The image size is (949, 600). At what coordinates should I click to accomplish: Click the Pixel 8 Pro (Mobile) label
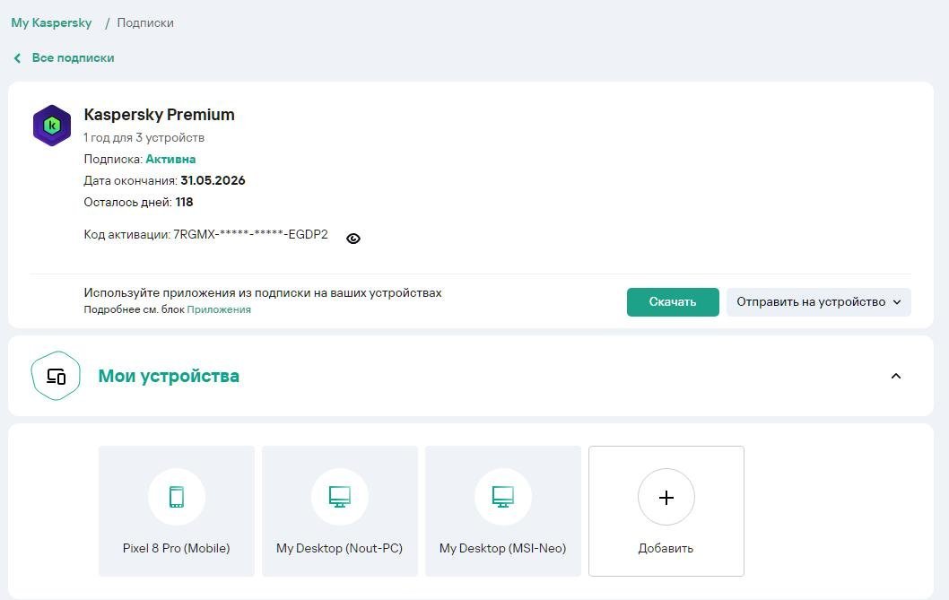(176, 549)
